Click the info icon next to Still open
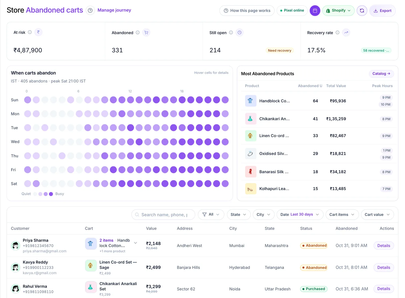 click(231, 32)
